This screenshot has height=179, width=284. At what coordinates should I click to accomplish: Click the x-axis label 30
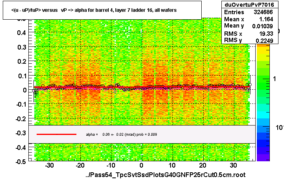tap(234, 165)
